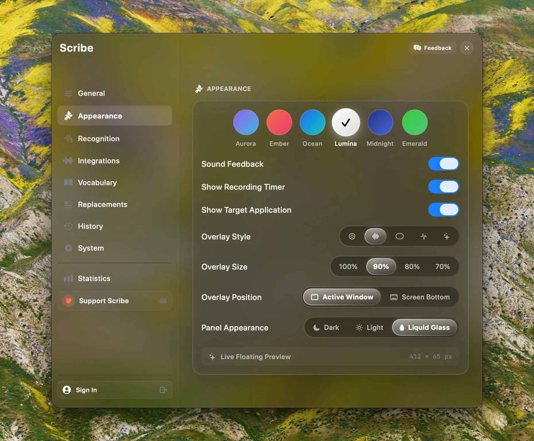
Task: Click the Sign In button
Action: (115, 390)
